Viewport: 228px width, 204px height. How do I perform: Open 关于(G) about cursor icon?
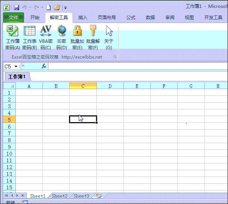[109, 38]
